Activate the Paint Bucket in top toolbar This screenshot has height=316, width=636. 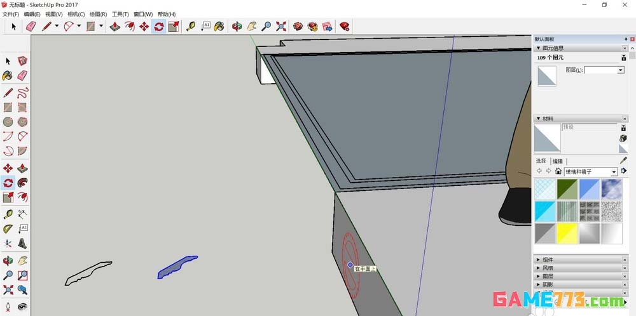pos(219,27)
